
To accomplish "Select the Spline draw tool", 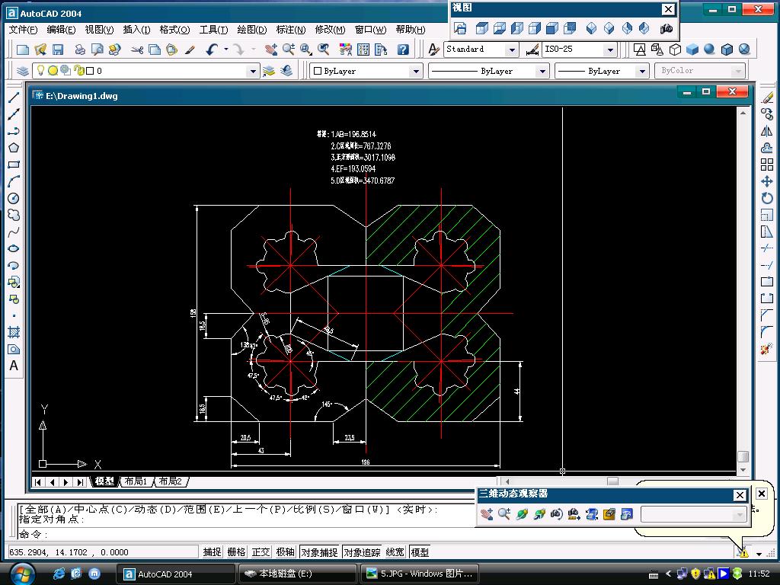I will [14, 232].
